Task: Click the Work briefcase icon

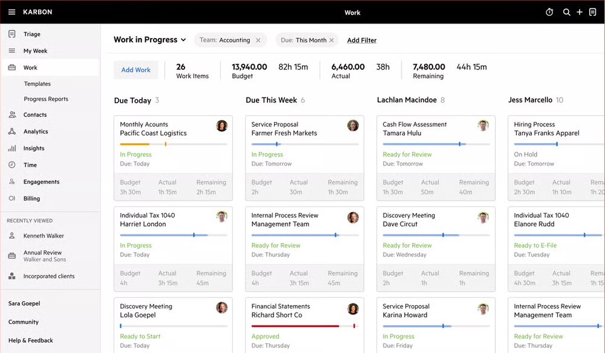Action: pos(12,68)
